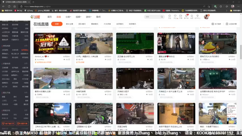Select the 团队模式 filter
This screenshot has width=242, height=136.
click(x=82, y=24)
